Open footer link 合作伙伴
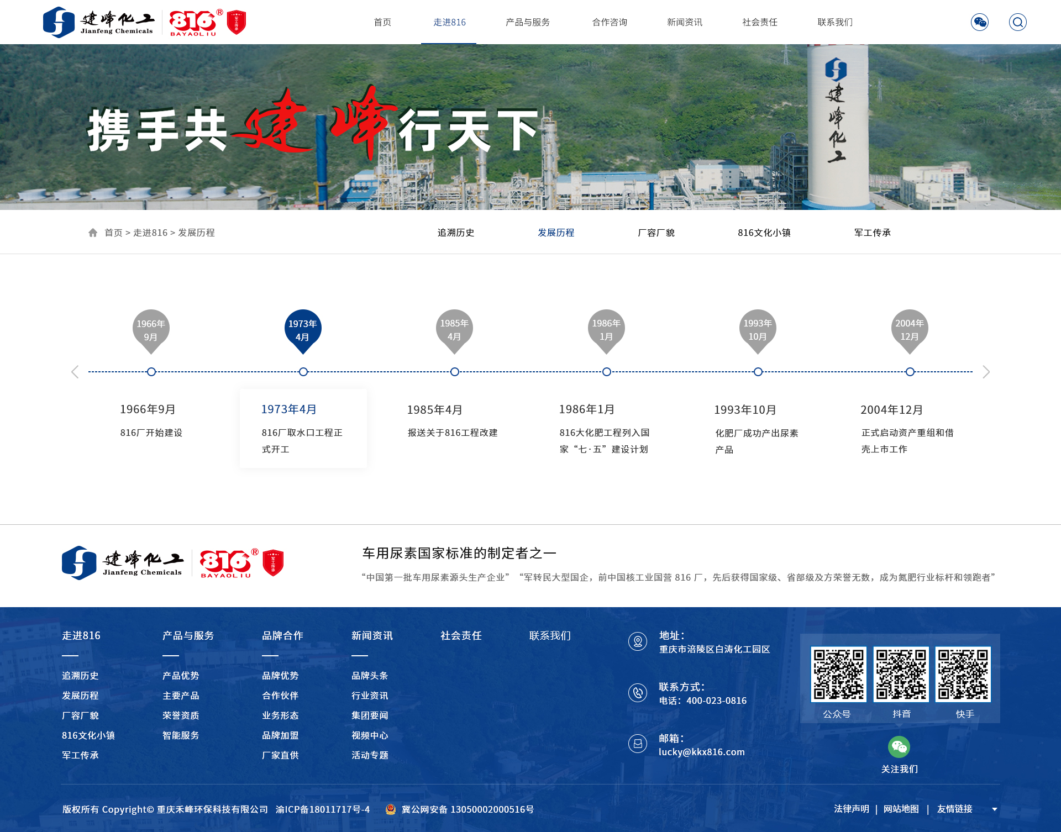 (280, 696)
